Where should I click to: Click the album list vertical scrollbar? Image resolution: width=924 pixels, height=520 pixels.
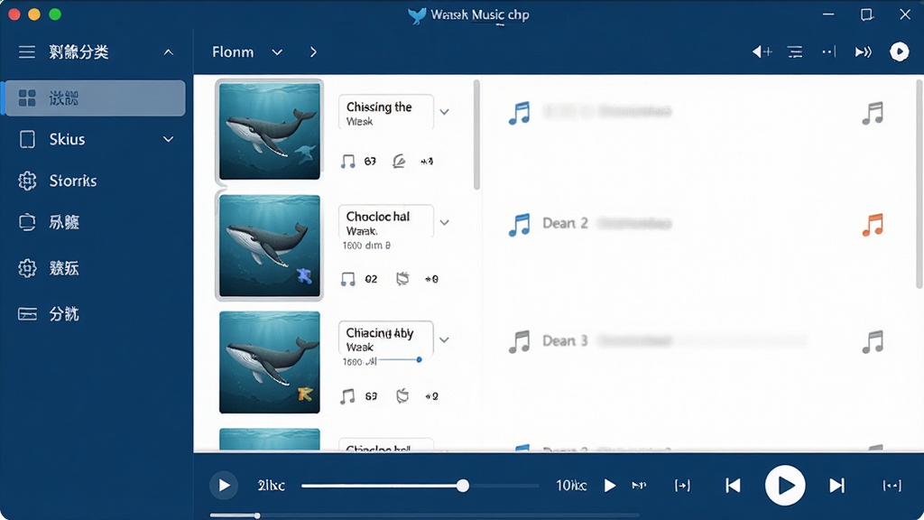click(x=476, y=135)
